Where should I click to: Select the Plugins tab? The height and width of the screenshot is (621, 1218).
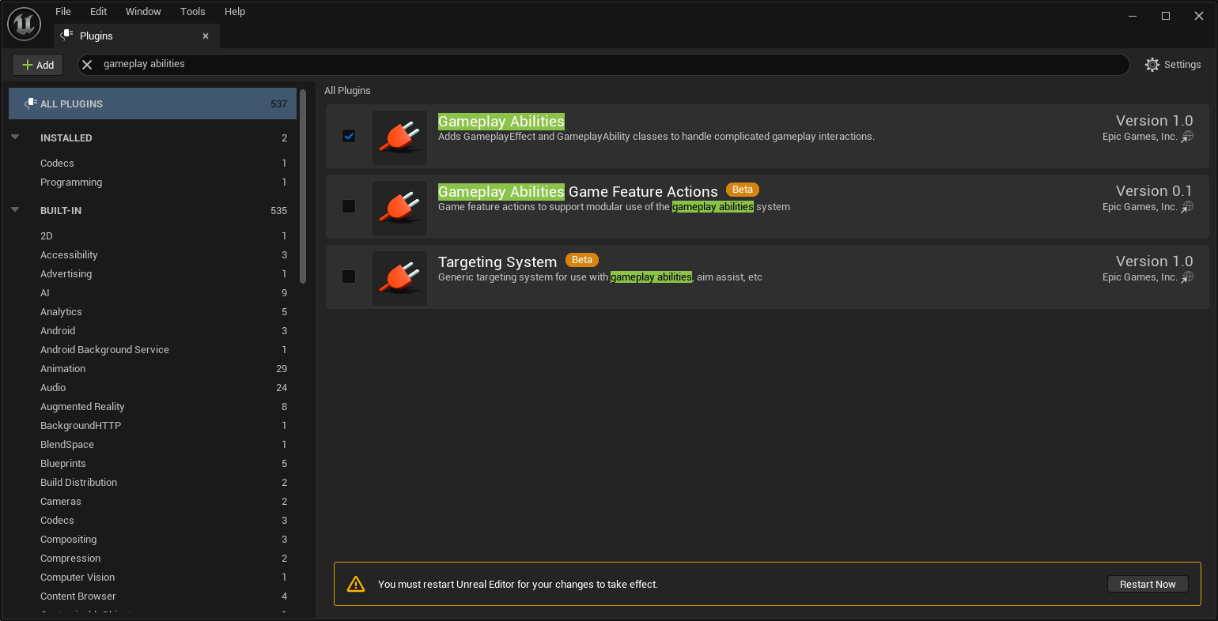click(x=136, y=36)
